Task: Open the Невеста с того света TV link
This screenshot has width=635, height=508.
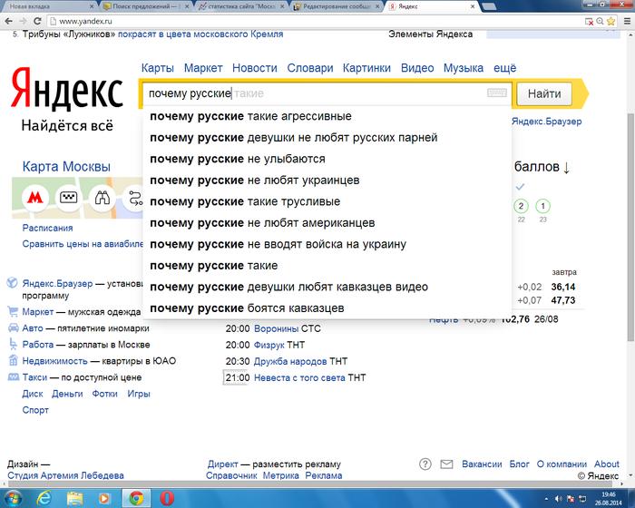Action: [x=298, y=377]
